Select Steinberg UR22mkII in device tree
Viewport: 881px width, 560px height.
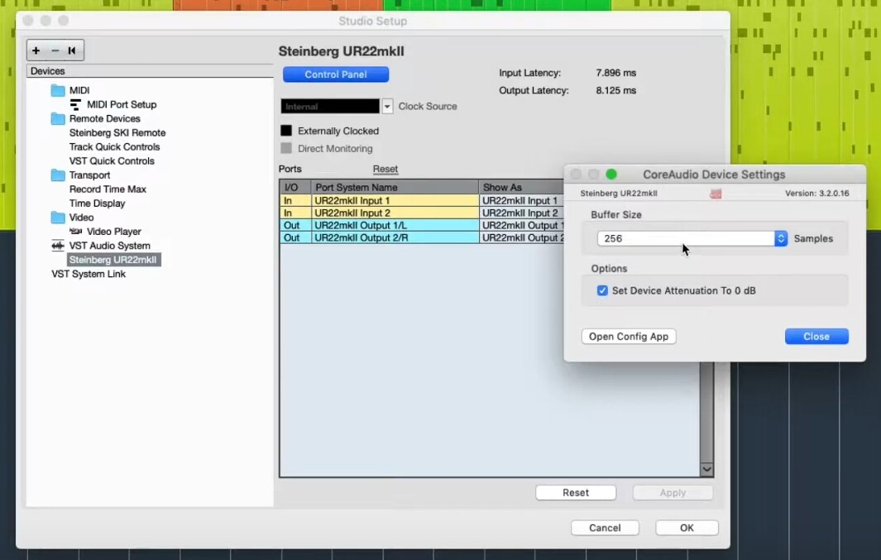pyautogui.click(x=113, y=260)
